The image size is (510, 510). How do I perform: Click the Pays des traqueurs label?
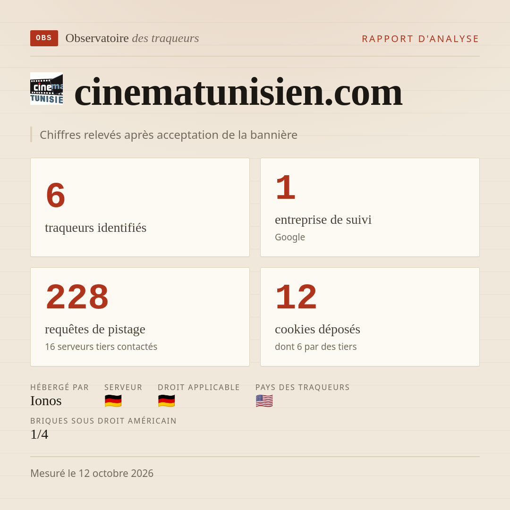coord(303,387)
